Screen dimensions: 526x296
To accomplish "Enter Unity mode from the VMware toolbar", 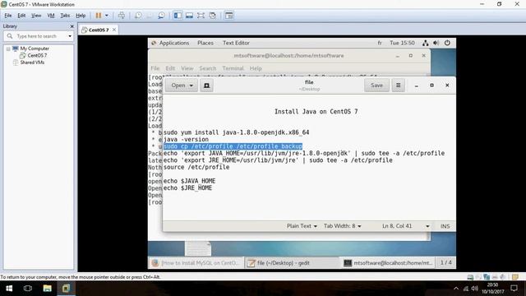I will pyautogui.click(x=212, y=16).
